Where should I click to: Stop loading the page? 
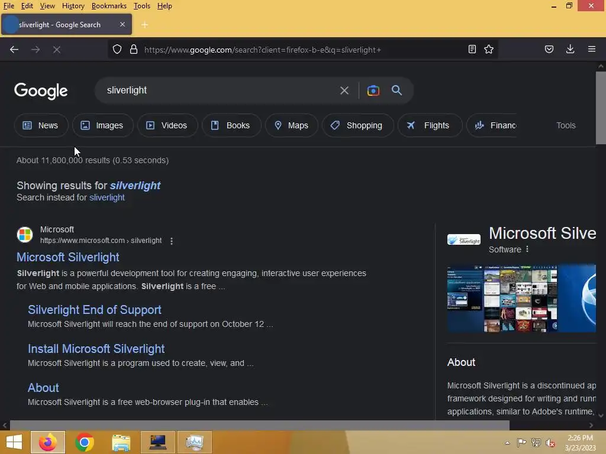(56, 50)
